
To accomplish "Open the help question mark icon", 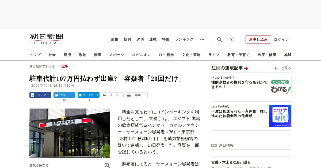I will 231,39.
